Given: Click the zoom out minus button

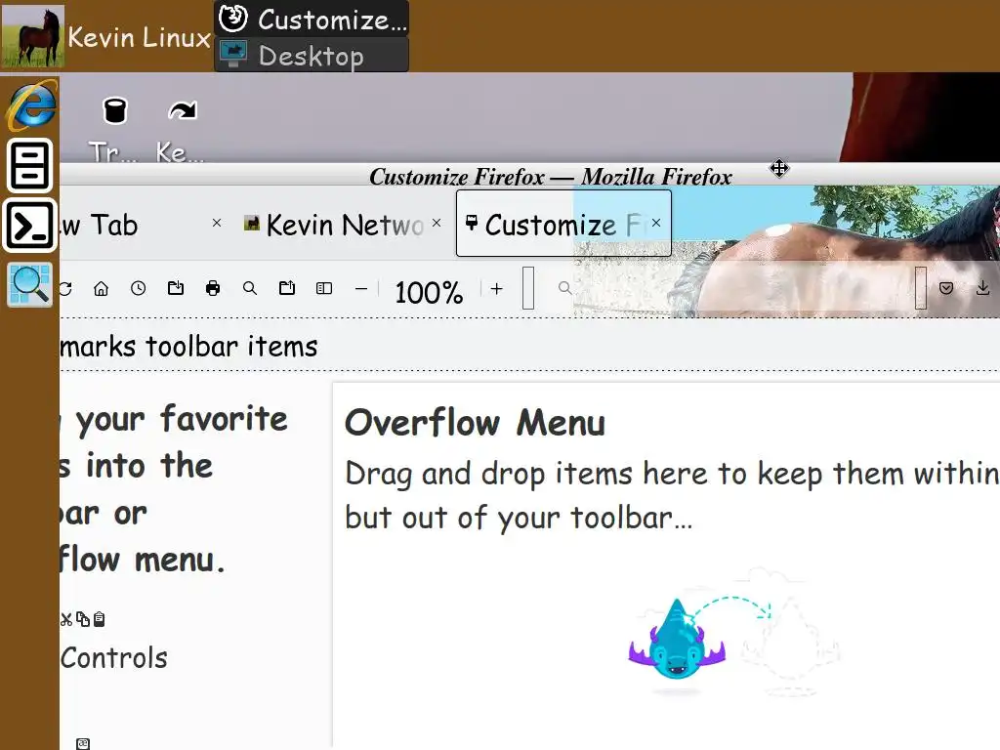Looking at the screenshot, I should (361, 289).
